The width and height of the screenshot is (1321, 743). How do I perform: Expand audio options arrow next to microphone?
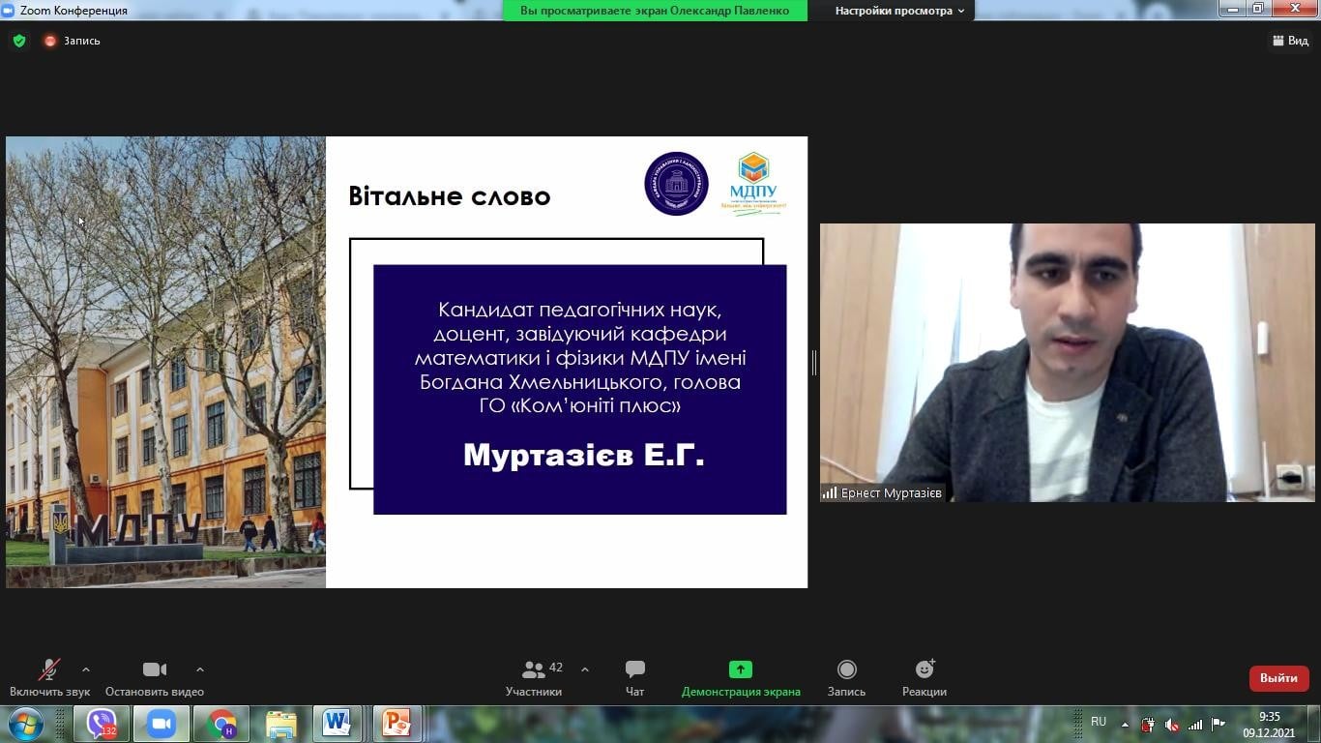click(x=86, y=669)
